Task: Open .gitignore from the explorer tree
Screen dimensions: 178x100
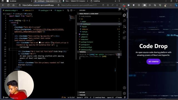Action: tap(99, 37)
